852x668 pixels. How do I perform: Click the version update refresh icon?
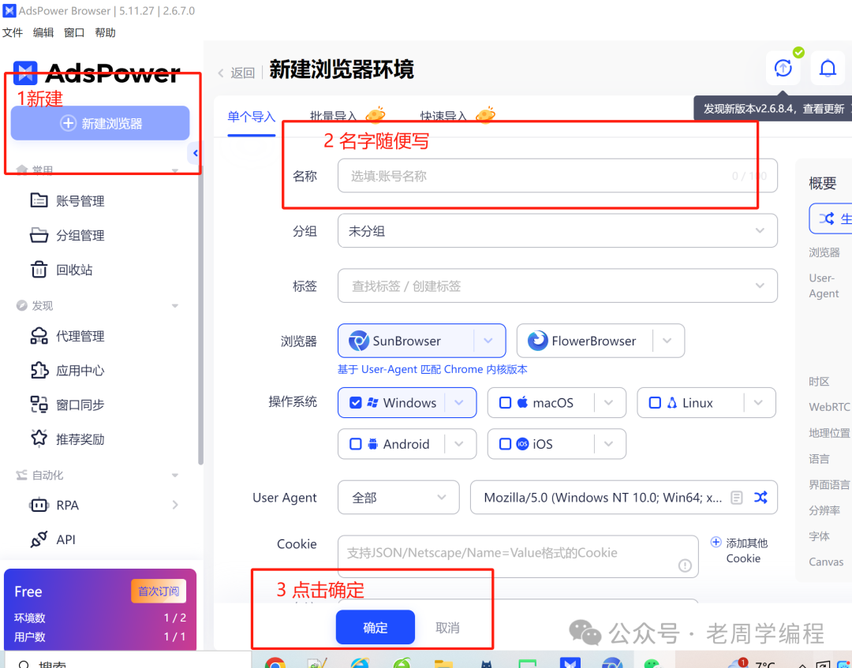pyautogui.click(x=783, y=69)
